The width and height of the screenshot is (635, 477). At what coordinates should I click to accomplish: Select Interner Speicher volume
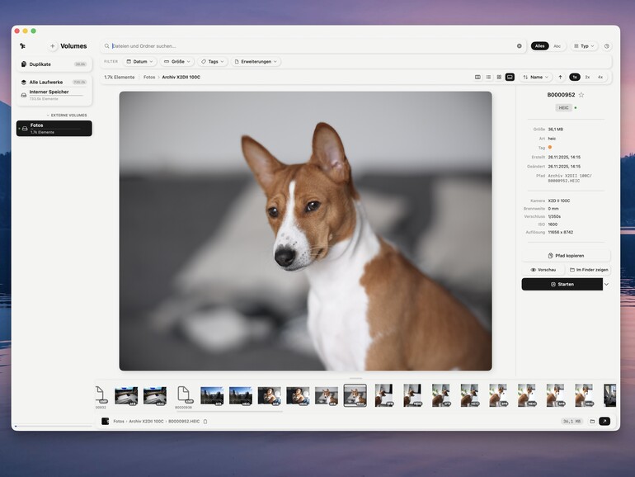tap(54, 95)
